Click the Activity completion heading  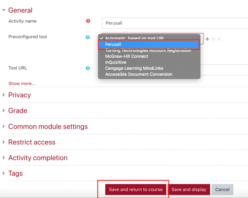tap(38, 158)
